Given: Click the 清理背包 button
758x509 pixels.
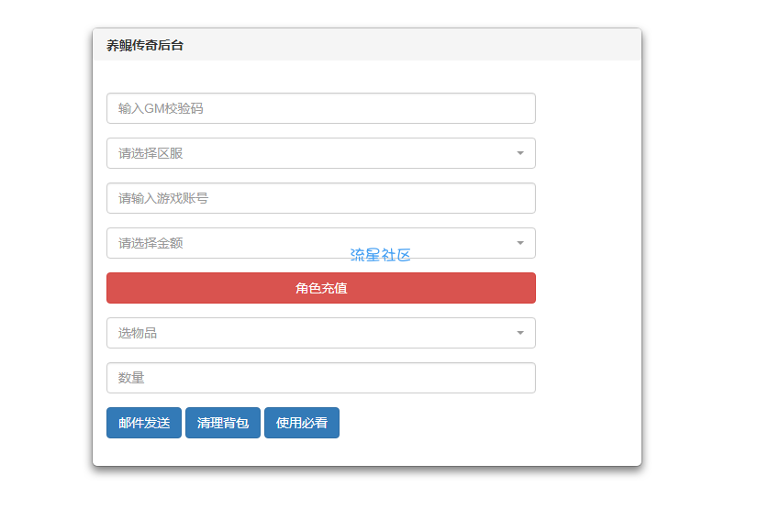Looking at the screenshot, I should pyautogui.click(x=223, y=423).
